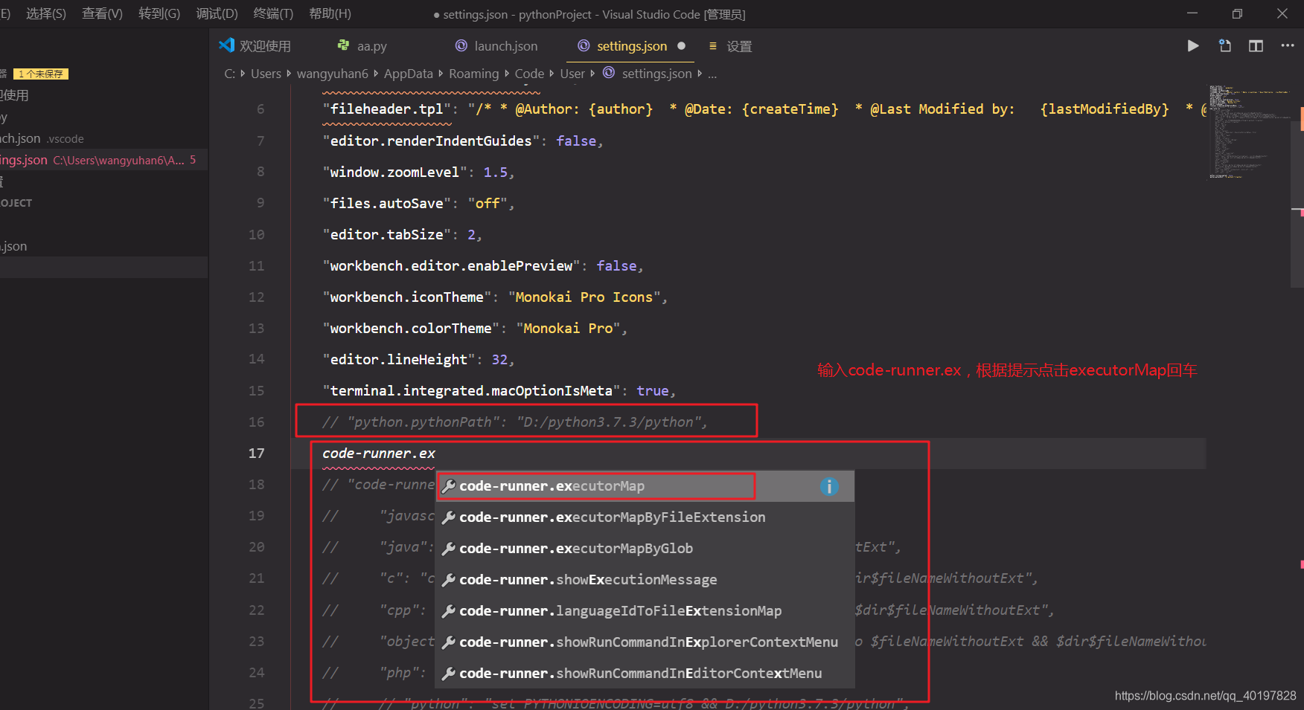Open the 查看(V) menu
1304x710 pixels.
click(x=102, y=13)
